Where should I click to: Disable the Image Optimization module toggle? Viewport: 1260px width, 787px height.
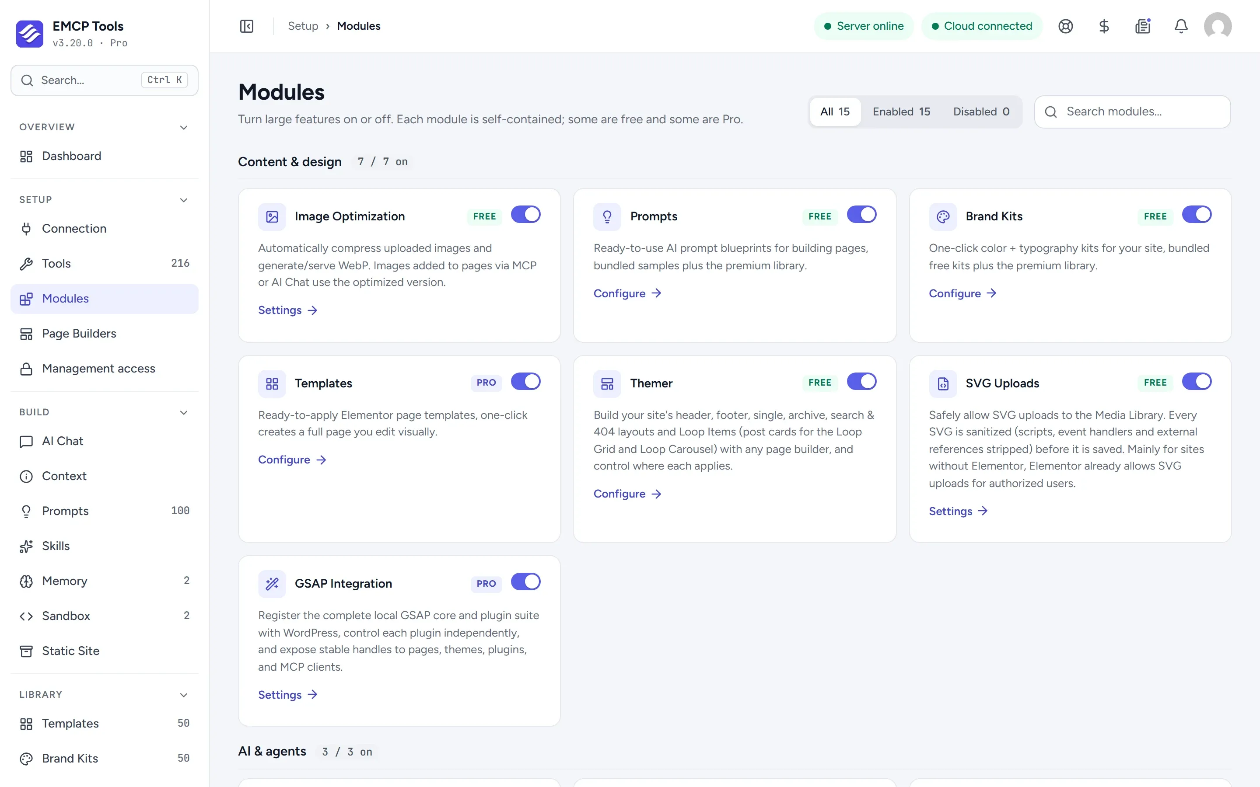(x=525, y=214)
